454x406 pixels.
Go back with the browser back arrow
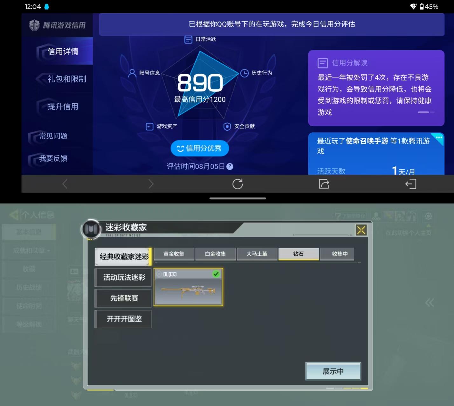coord(65,184)
